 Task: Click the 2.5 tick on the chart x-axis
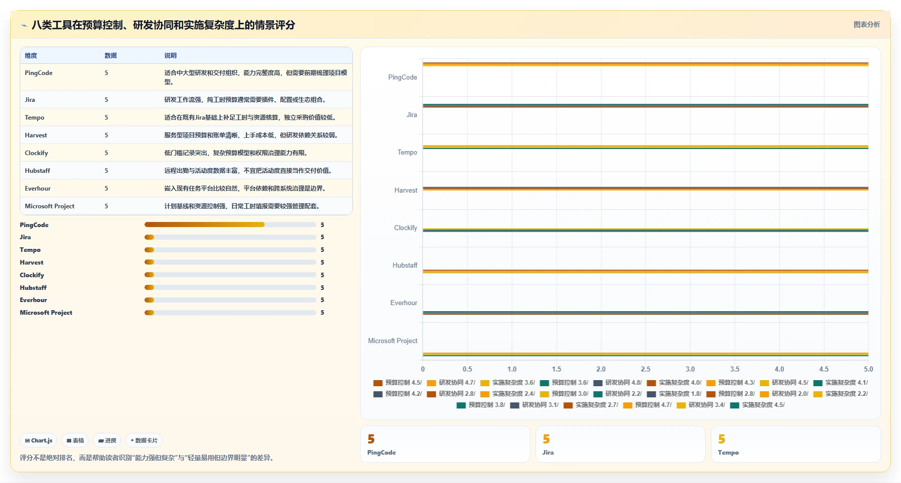(645, 369)
